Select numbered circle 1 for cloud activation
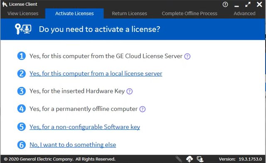This screenshot has height=163, width=266. (21, 56)
